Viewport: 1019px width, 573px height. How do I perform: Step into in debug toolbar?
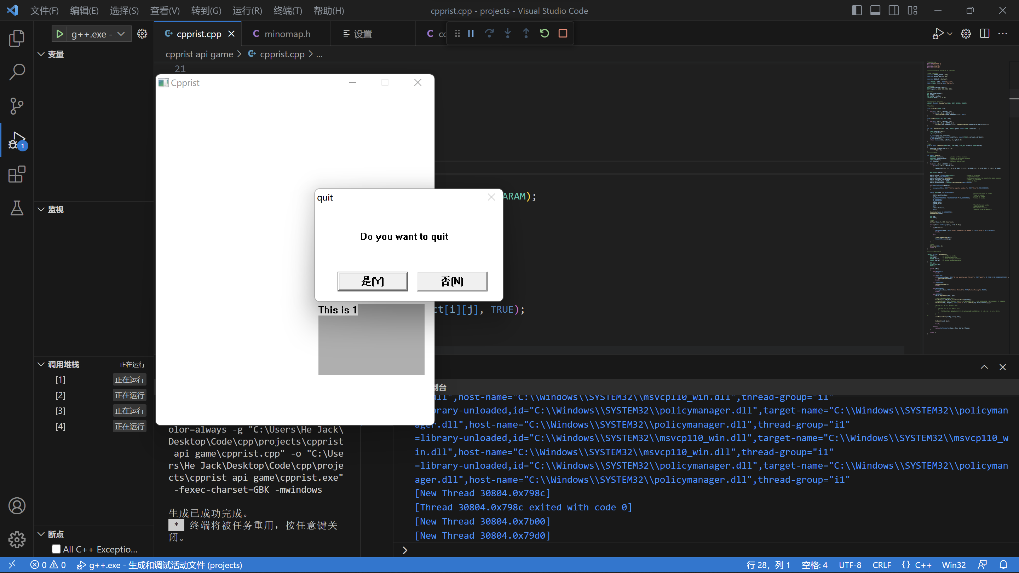pos(507,33)
